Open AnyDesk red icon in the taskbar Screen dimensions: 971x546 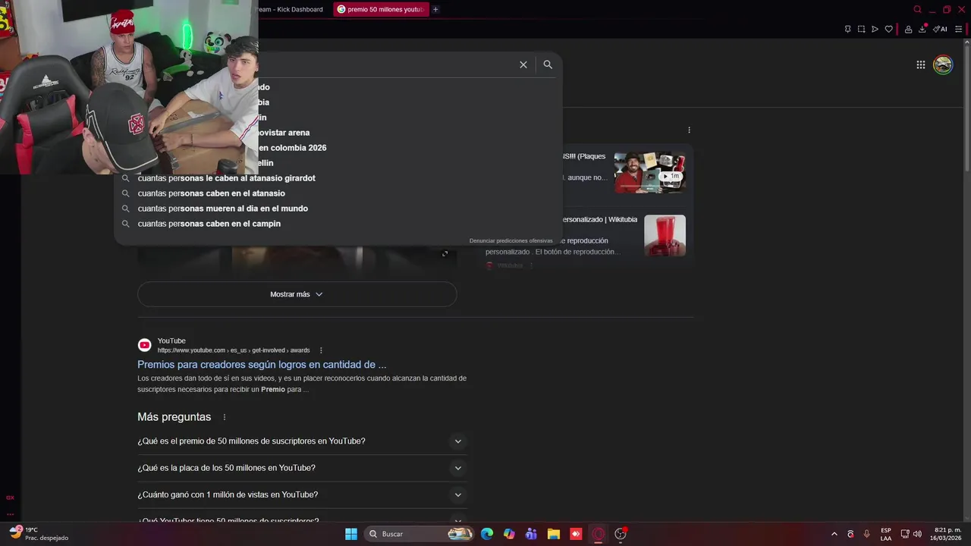tap(576, 534)
